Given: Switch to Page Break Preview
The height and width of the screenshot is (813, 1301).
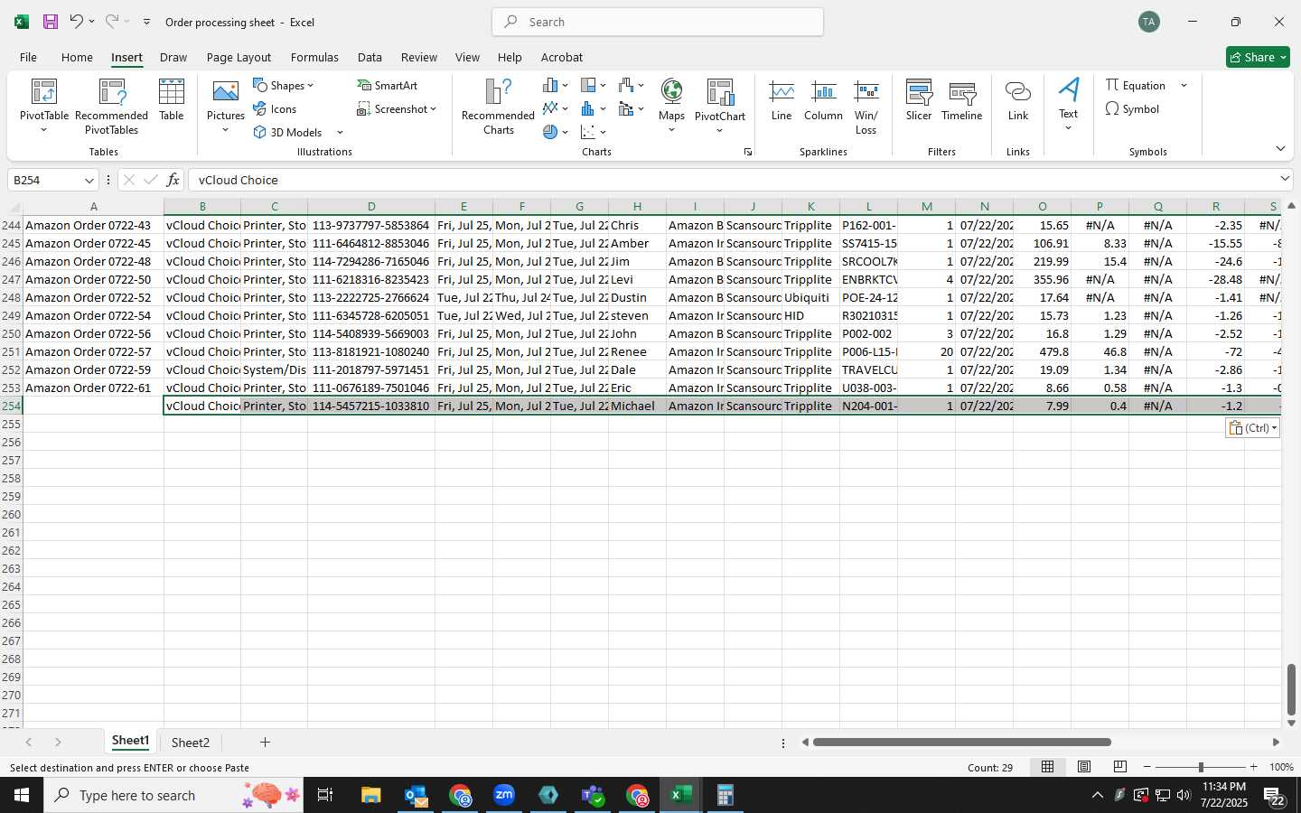Looking at the screenshot, I should [1119, 767].
